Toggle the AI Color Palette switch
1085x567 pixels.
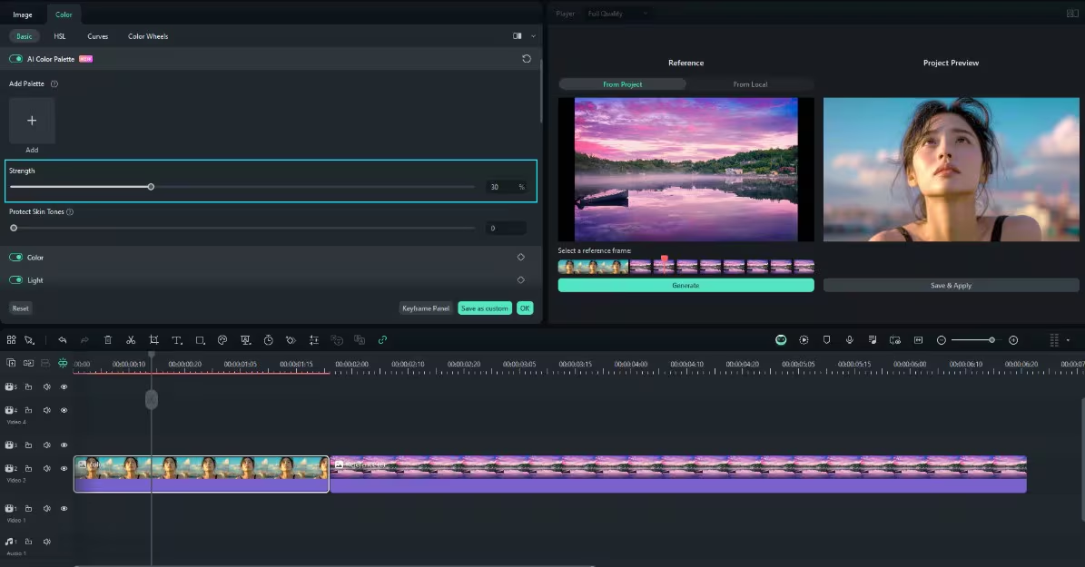coord(16,59)
